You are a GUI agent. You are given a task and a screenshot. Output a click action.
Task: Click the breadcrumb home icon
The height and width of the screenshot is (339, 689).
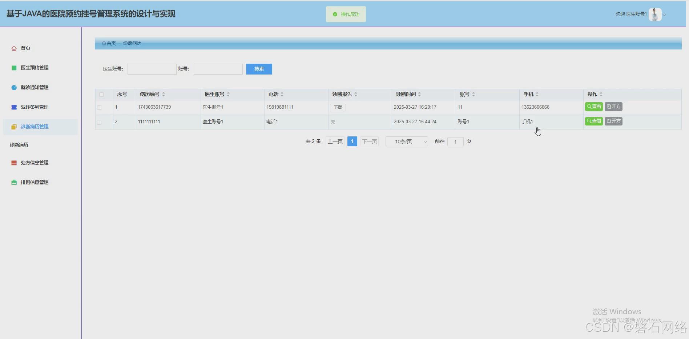[104, 43]
